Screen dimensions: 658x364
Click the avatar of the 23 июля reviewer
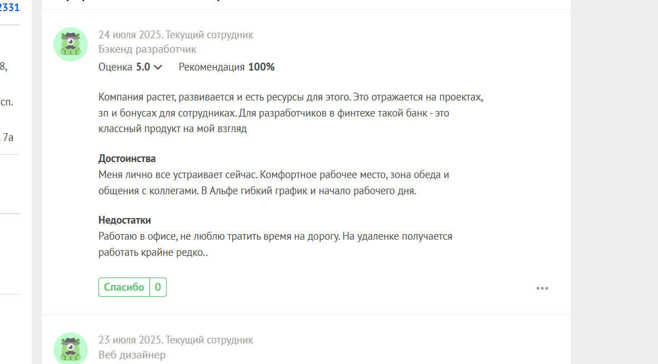click(x=71, y=348)
